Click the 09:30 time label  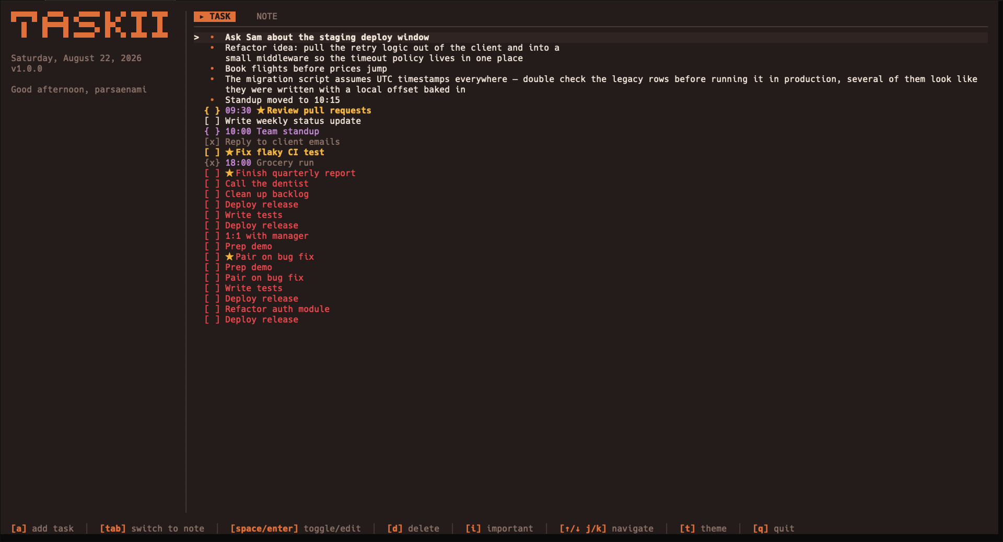click(238, 110)
